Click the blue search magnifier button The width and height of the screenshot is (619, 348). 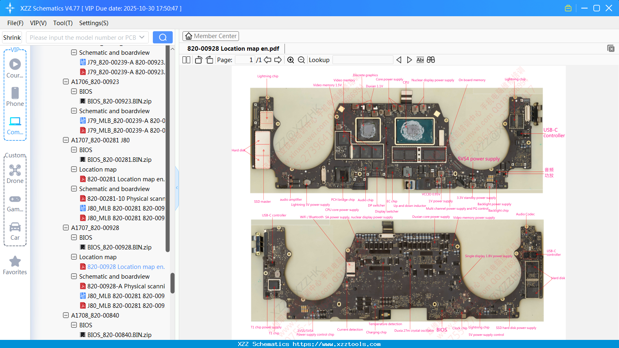click(x=163, y=37)
